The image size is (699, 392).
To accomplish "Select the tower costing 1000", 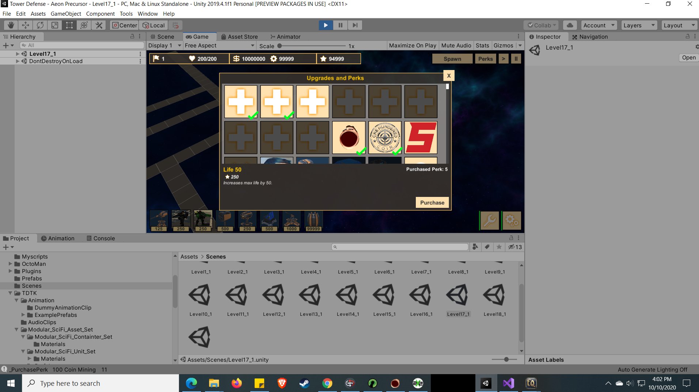I will 292,221.
